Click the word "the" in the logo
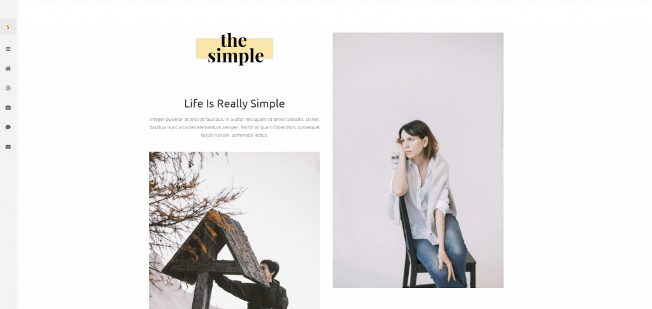The width and height of the screenshot is (652, 309). [x=234, y=41]
